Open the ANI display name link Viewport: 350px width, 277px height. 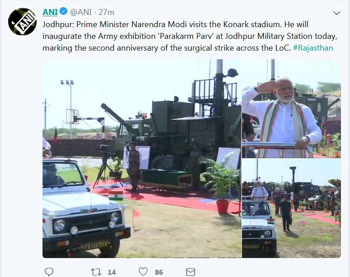coord(50,12)
